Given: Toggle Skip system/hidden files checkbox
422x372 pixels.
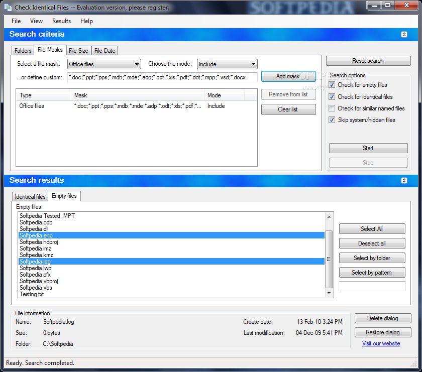Looking at the screenshot, I should pyautogui.click(x=332, y=119).
